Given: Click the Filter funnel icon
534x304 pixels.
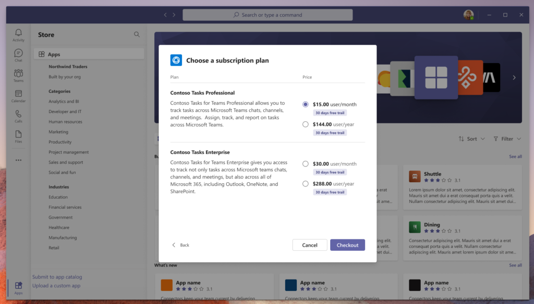Looking at the screenshot, I should click(496, 139).
